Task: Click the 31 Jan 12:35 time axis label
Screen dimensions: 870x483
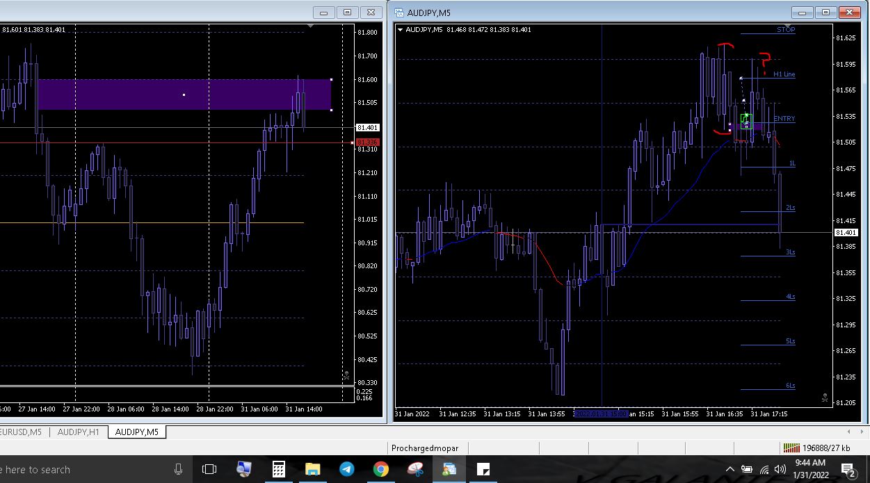Action: (458, 414)
